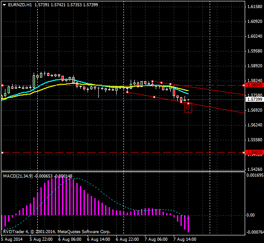Select left anchor of the 1.58045 dashed line
This screenshot has width=264, height=243.
[x=3, y=86]
